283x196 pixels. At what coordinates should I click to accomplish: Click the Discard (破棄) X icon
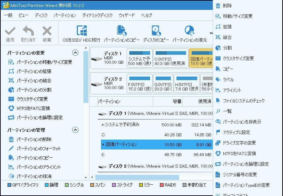tap(47, 31)
